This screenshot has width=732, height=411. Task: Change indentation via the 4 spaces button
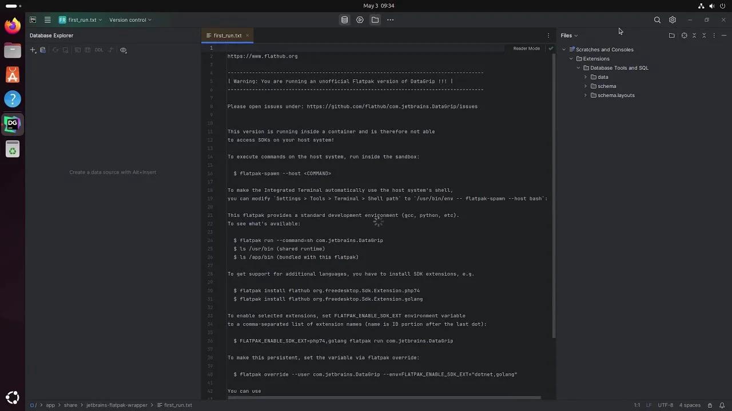pos(689,405)
